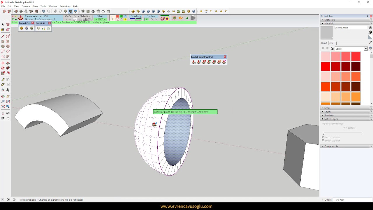Open the Extensions menu
This screenshot has width=373, height=210.
(x=65, y=6)
